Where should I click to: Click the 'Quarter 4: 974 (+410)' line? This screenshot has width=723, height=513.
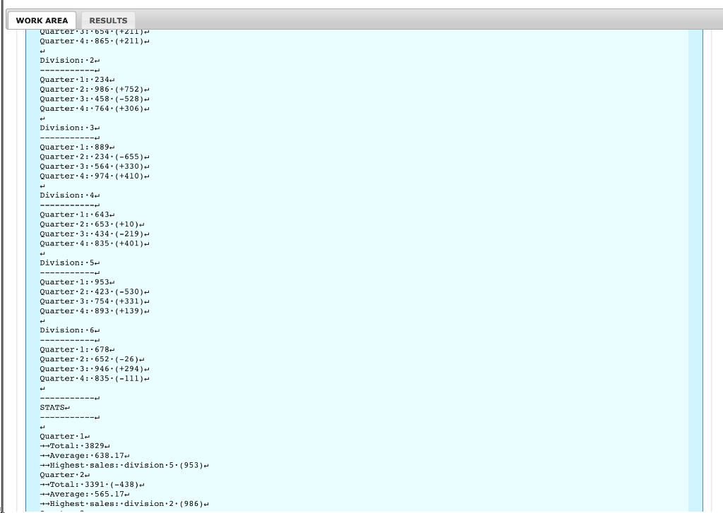tap(93, 176)
